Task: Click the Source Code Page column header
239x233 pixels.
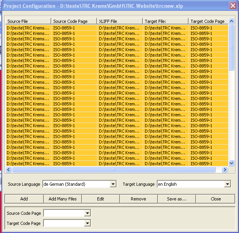Action: pyautogui.click(x=74, y=21)
